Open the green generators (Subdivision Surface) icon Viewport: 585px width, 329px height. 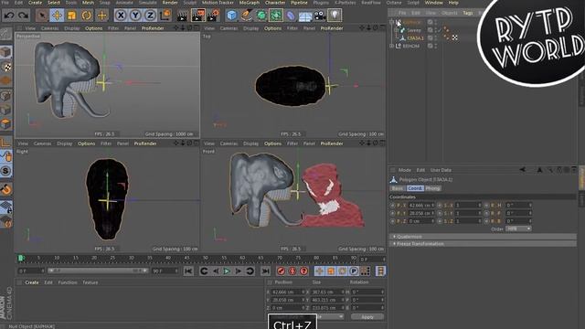[261, 16]
